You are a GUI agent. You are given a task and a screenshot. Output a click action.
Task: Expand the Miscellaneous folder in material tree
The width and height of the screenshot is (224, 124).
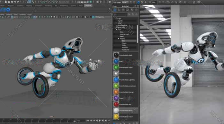tap(116, 25)
